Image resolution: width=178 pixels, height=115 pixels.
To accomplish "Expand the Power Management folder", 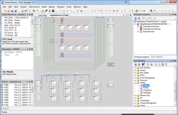I will [135, 78].
